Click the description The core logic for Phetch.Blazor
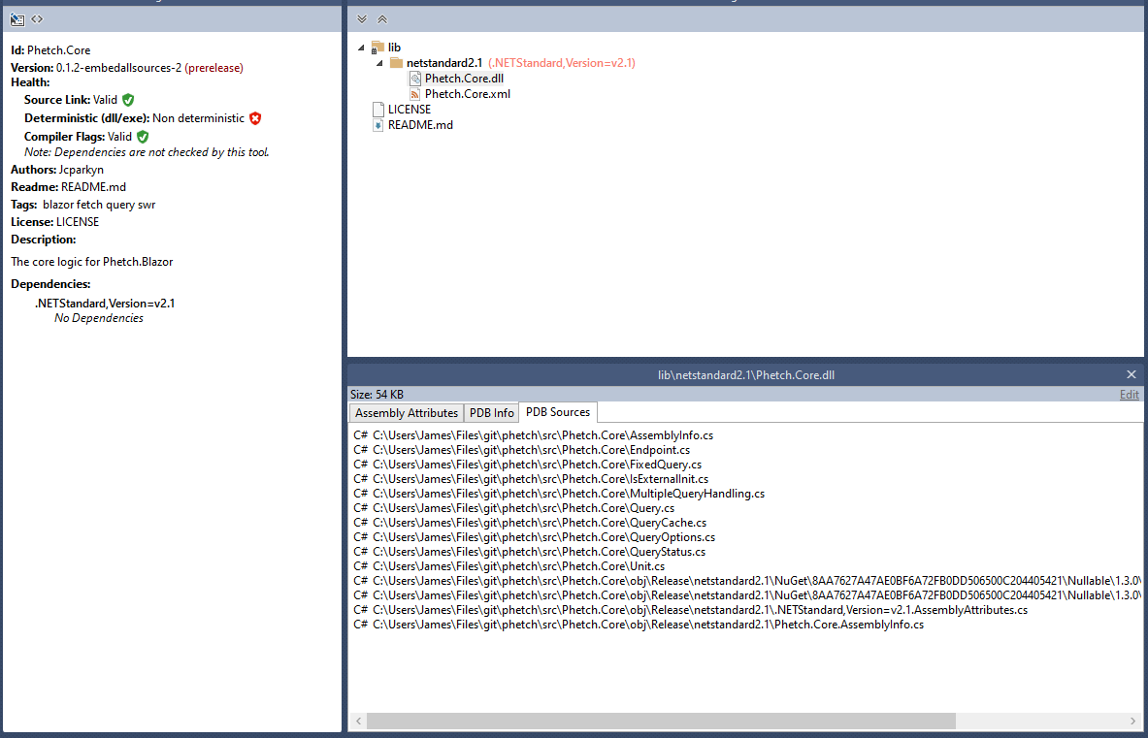Image resolution: width=1148 pixels, height=738 pixels. 91,262
